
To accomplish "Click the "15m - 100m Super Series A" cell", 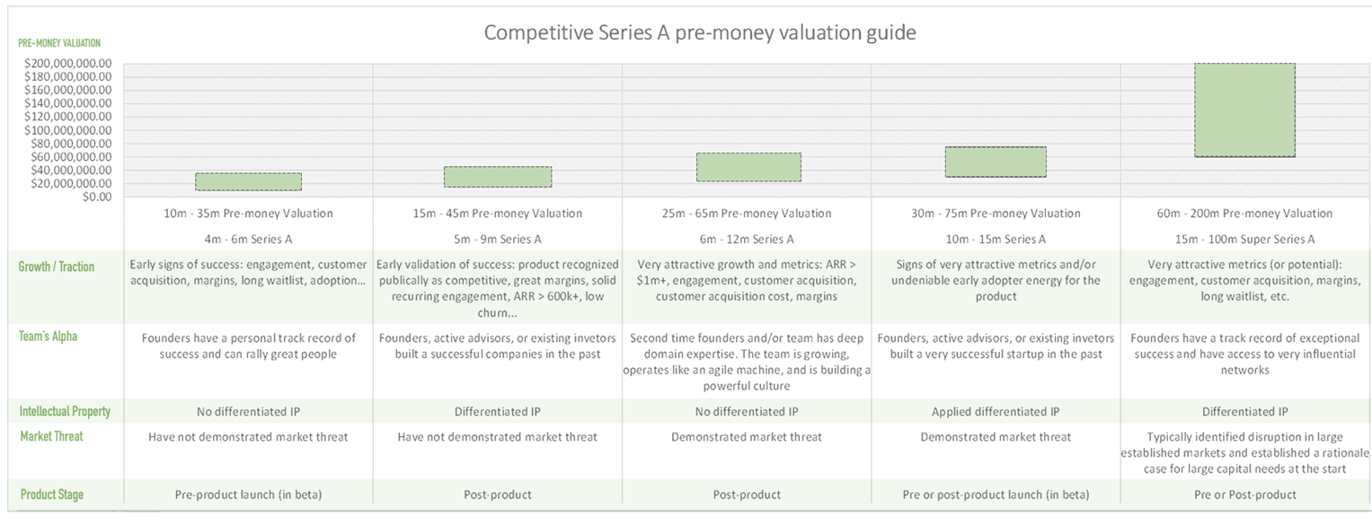I will [1244, 240].
